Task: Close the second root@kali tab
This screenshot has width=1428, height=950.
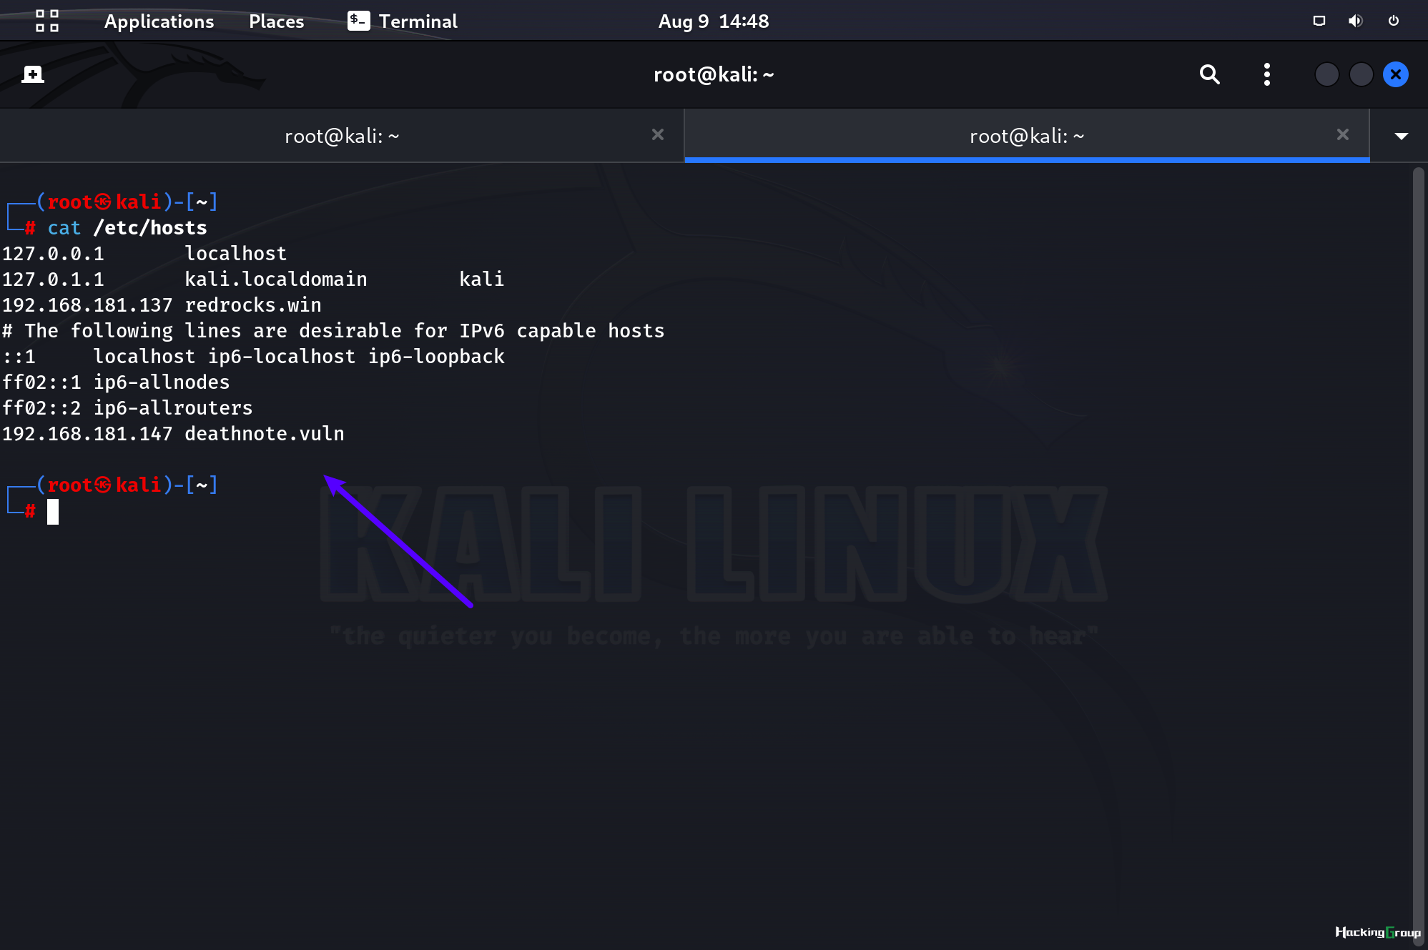Action: 1343,134
